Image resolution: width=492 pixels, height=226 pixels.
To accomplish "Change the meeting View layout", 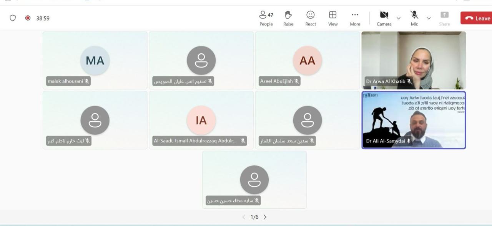I will [x=333, y=18].
